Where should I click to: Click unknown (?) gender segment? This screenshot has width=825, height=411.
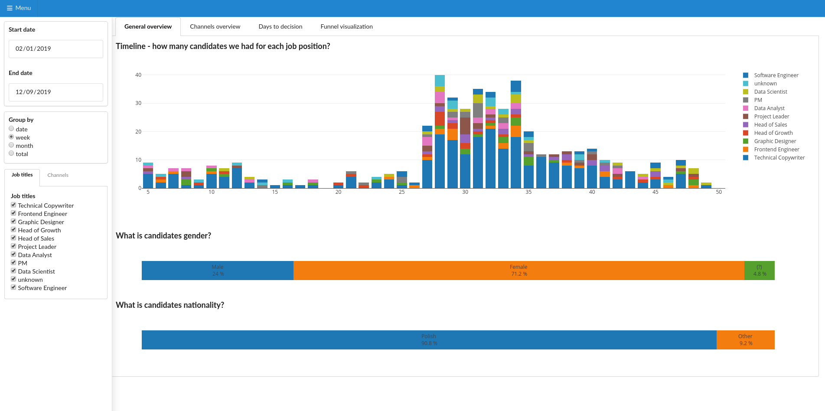click(x=760, y=271)
